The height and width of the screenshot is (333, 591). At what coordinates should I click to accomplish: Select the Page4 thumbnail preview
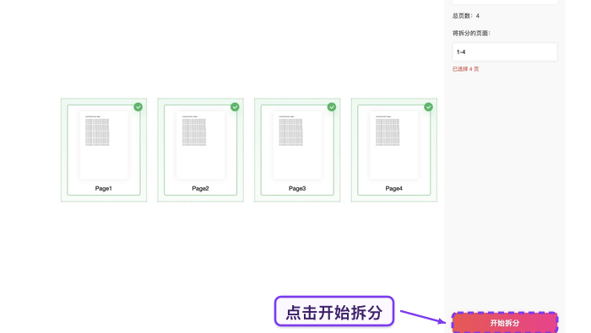(x=394, y=145)
